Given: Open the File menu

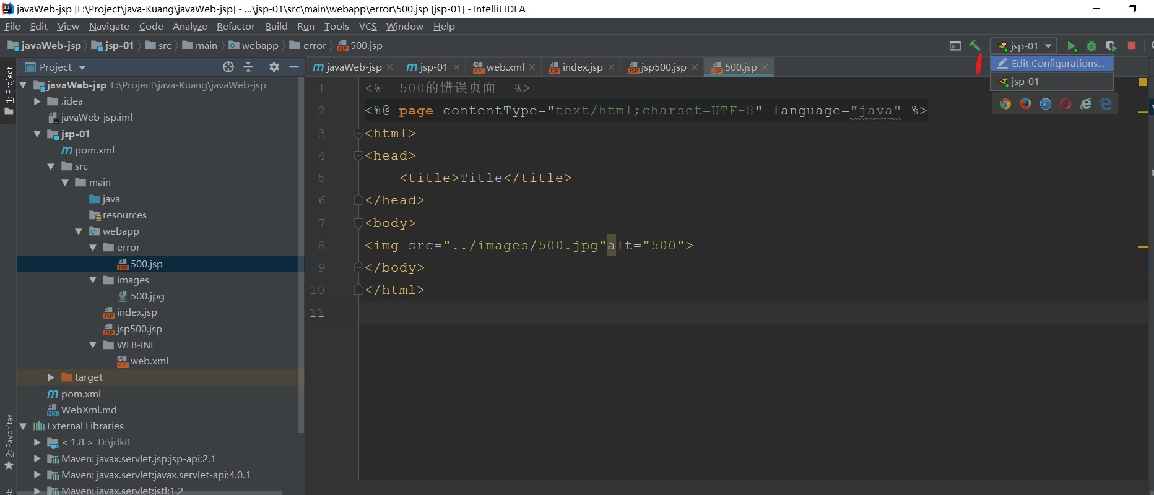Looking at the screenshot, I should [x=12, y=26].
